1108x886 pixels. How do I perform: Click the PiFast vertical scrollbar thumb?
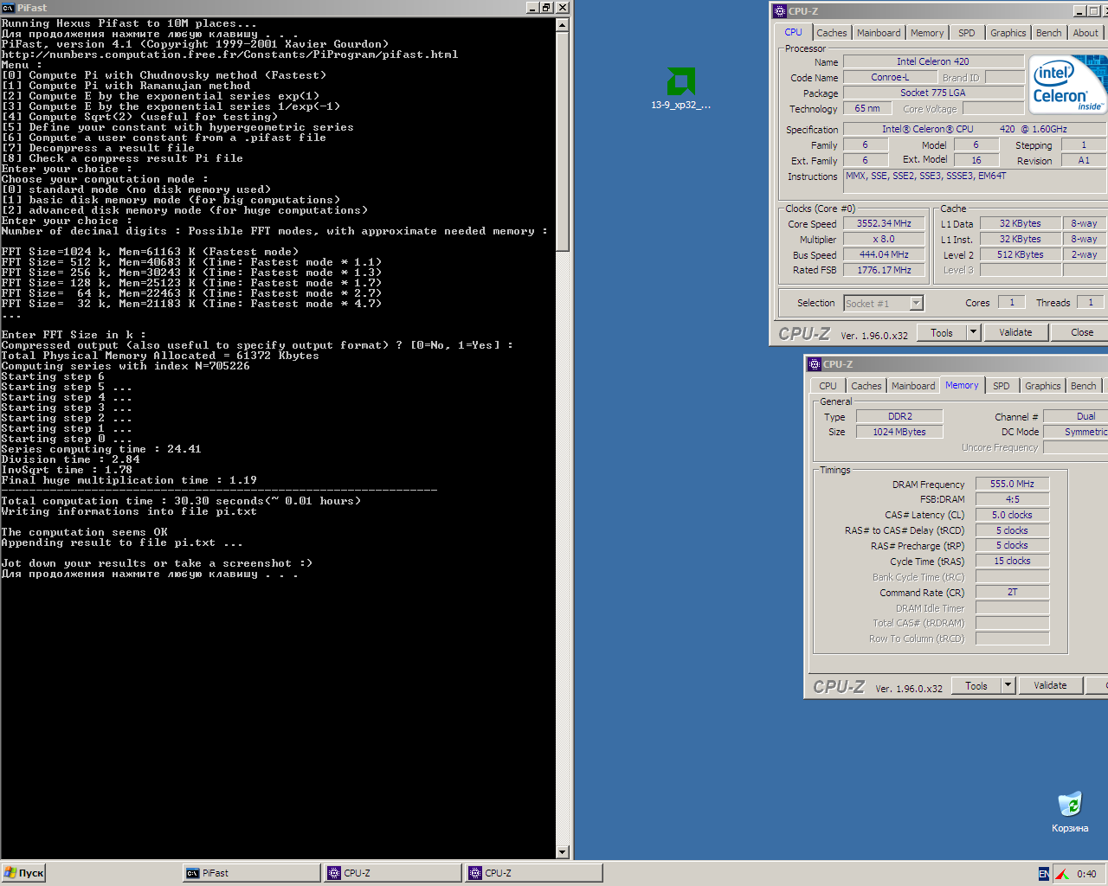[x=563, y=141]
